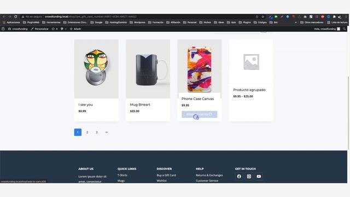Reload the page with the refresh icon
The width and height of the screenshot is (350, 197).
click(16, 16)
